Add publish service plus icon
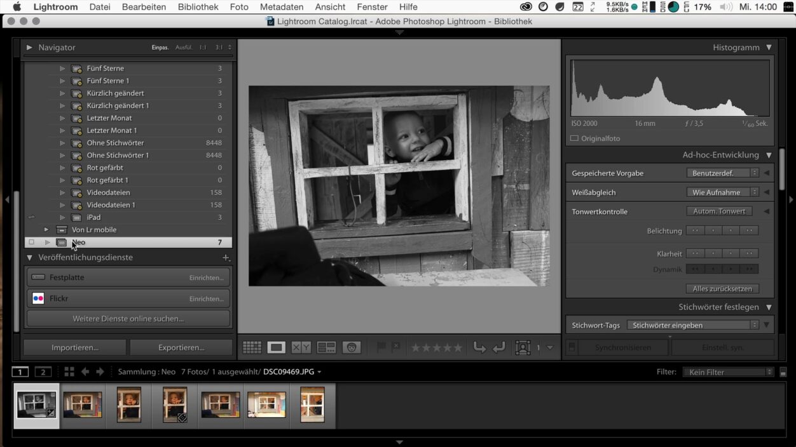796x447 pixels. pos(226,258)
